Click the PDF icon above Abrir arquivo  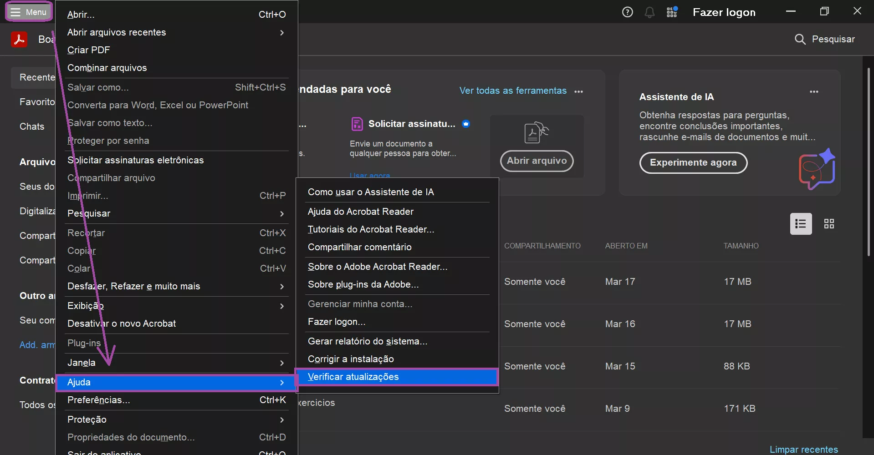pyautogui.click(x=536, y=132)
